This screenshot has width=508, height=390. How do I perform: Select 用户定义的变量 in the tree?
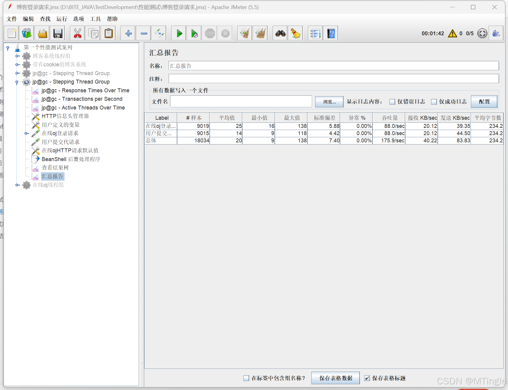pos(61,125)
